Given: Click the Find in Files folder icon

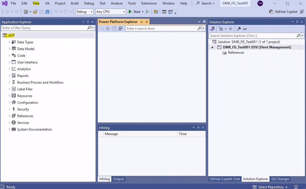Looking at the screenshot, I should 156,12.
